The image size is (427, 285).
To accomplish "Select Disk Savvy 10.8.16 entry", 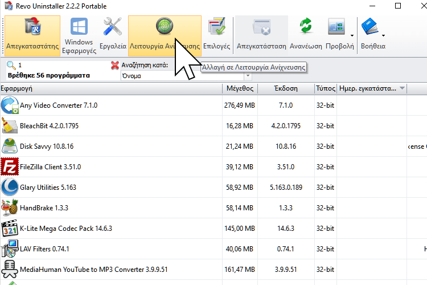I will tap(47, 146).
